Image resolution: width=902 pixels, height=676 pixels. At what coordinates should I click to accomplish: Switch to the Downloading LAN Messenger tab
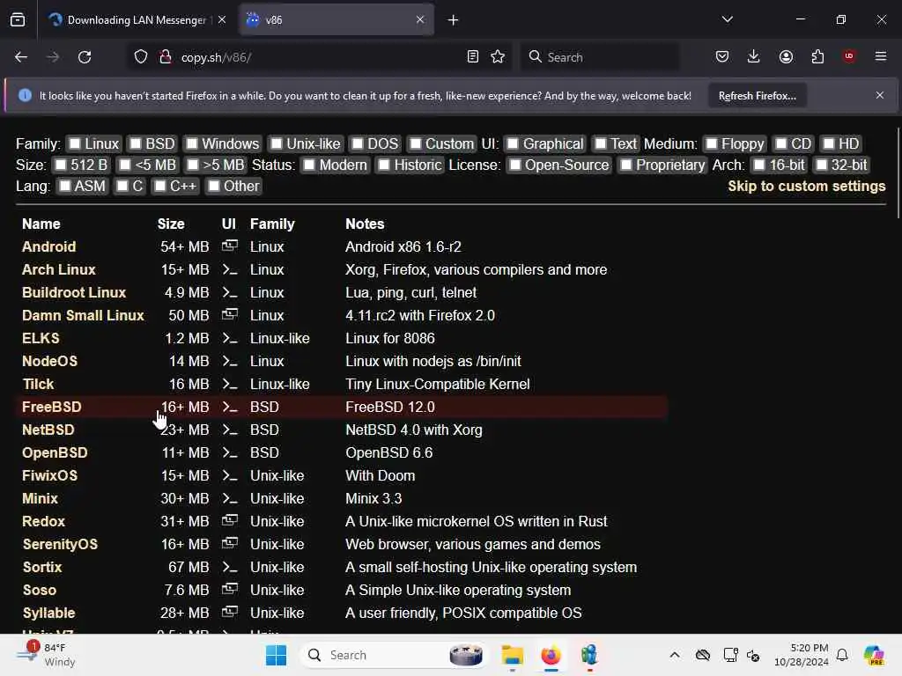coord(137,20)
